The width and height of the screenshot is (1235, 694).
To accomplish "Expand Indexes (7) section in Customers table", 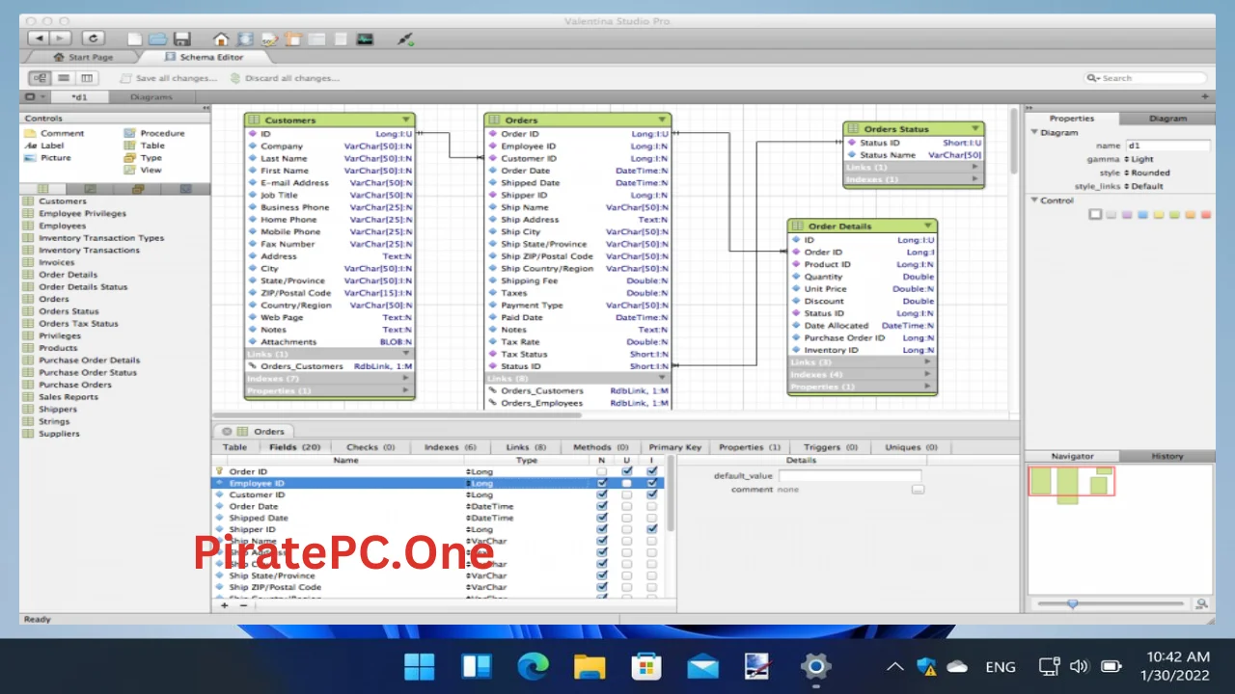I will [406, 379].
